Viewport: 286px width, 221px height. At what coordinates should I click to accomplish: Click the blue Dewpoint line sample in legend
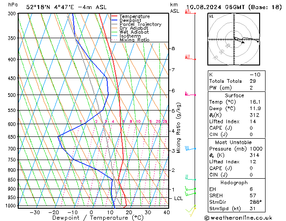114,20
